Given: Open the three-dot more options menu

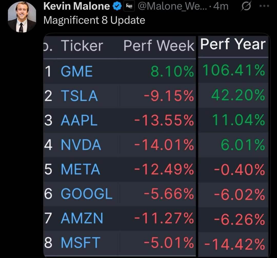Looking at the screenshot, I should [264, 6].
